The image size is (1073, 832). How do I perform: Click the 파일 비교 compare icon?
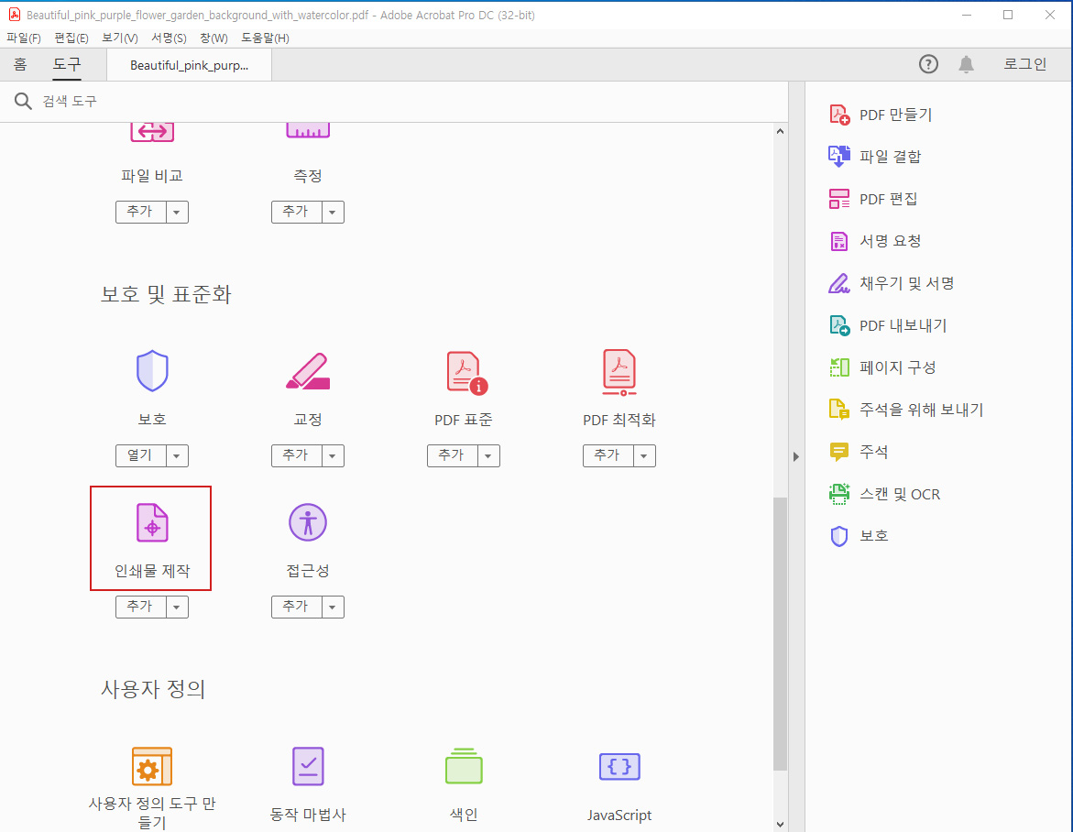tap(152, 131)
